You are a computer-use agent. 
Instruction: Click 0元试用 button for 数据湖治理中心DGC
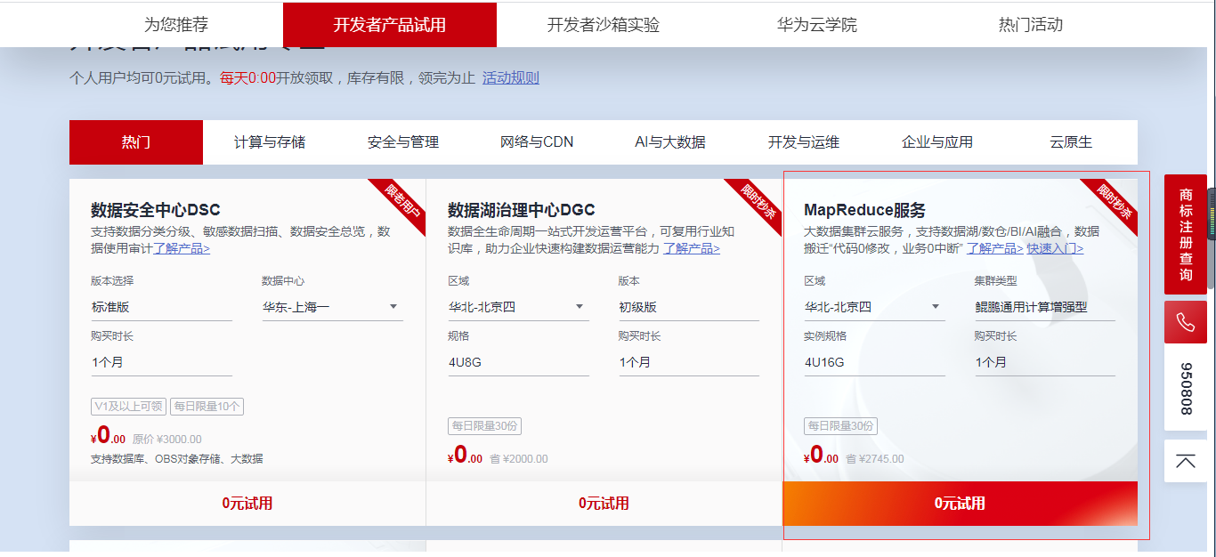click(x=604, y=504)
